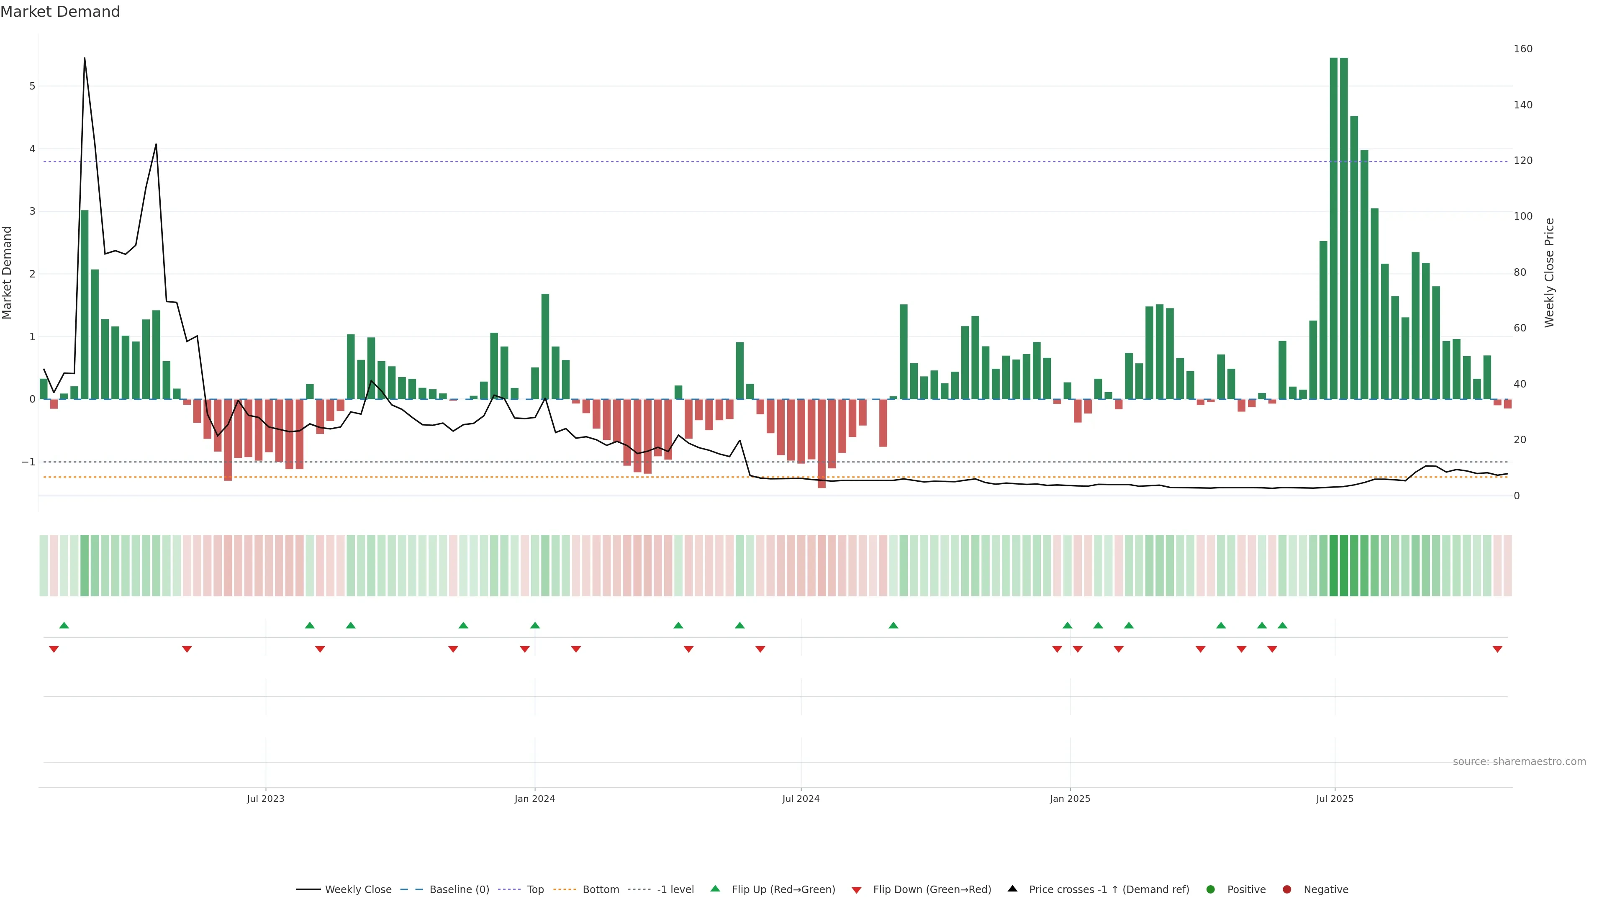Image resolution: width=1607 pixels, height=904 pixels.
Task: Toggle the Top dotted line legend entry
Action: tap(535, 889)
